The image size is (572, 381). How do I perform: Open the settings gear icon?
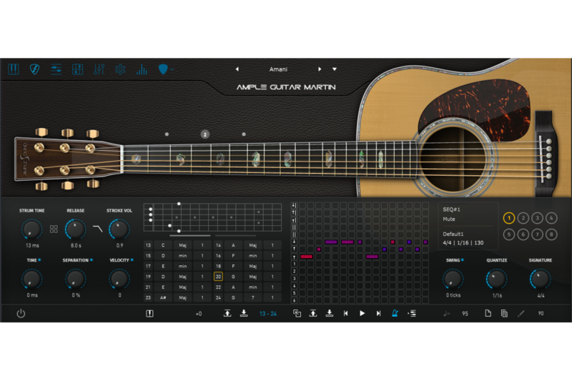(x=120, y=69)
